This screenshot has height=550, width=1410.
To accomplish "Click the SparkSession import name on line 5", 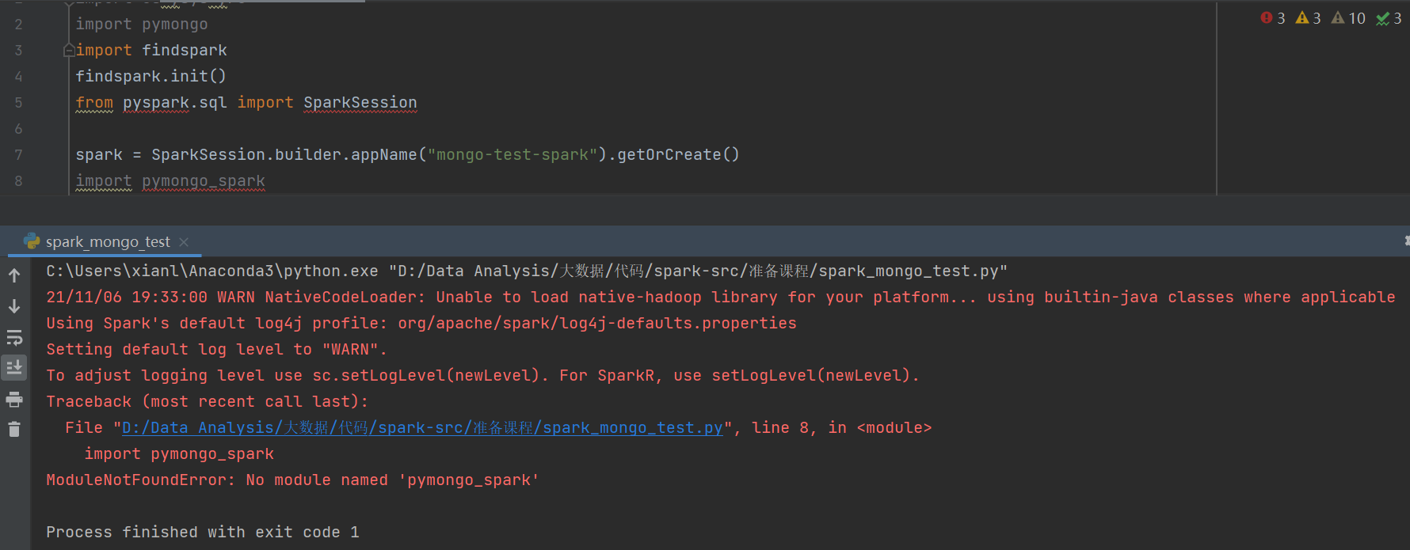I will click(x=360, y=103).
